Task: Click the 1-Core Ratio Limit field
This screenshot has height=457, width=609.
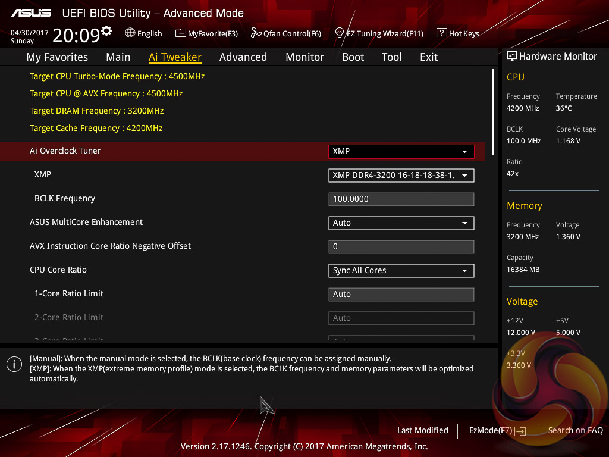Action: click(x=401, y=294)
